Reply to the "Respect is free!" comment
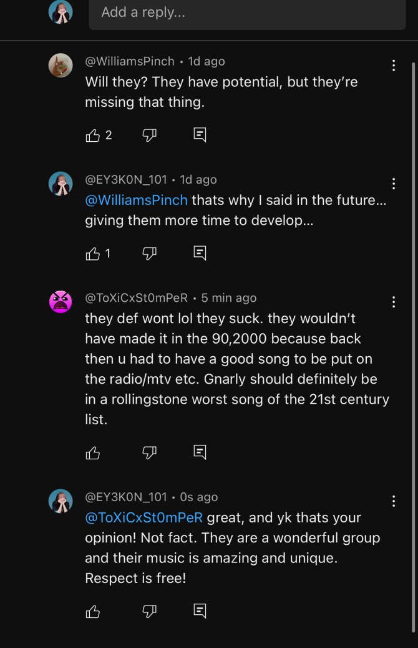Screen dimensions: 418x648 tap(200, 611)
